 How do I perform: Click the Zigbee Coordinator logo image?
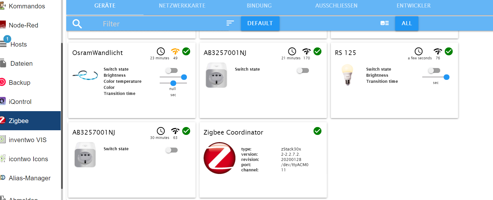(220, 158)
